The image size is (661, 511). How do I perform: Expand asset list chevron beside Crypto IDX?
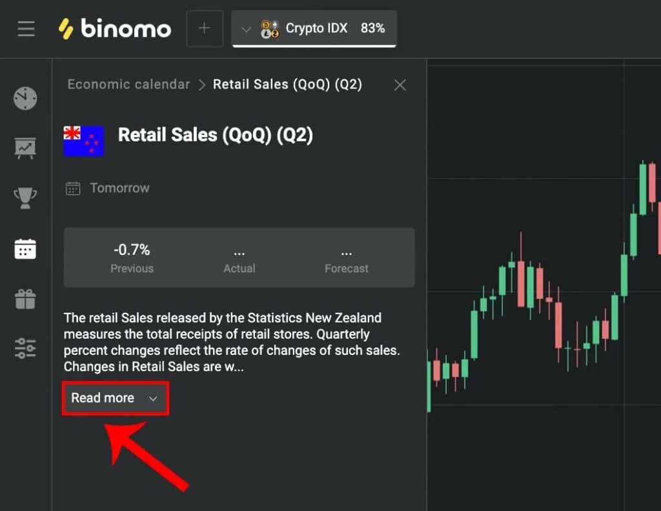tap(245, 29)
